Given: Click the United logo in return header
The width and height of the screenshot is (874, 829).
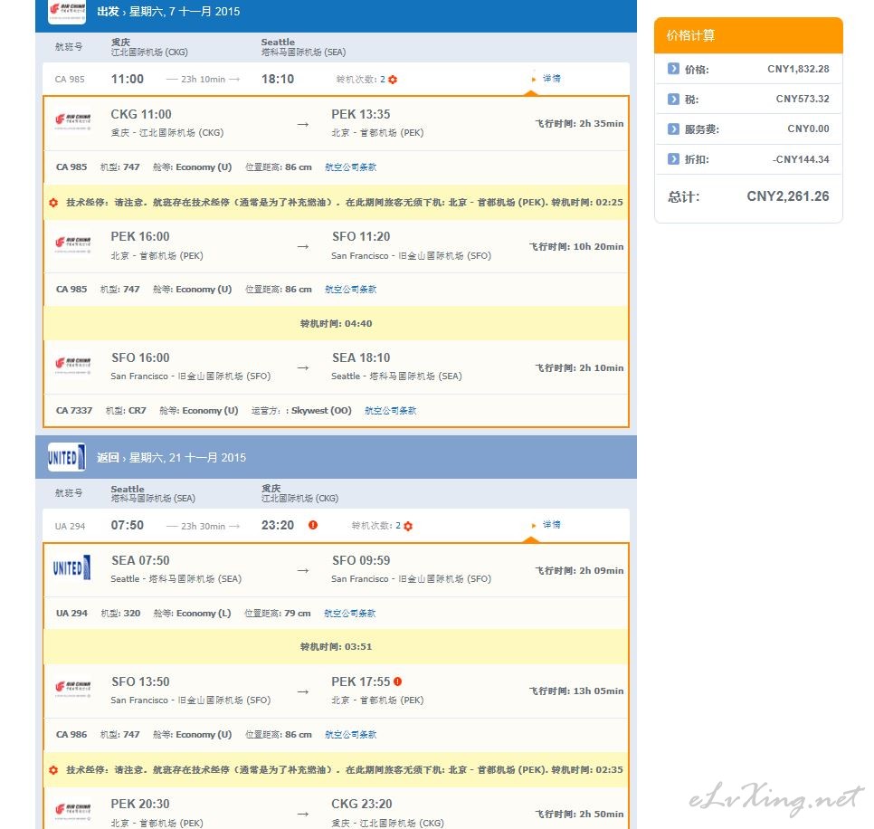Looking at the screenshot, I should (x=67, y=457).
